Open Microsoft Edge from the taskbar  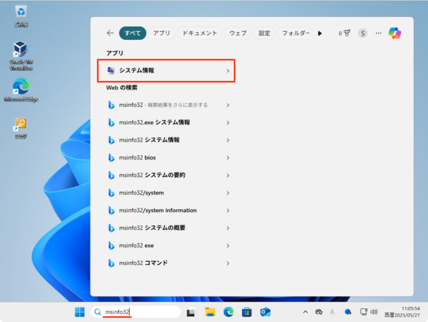point(228,312)
